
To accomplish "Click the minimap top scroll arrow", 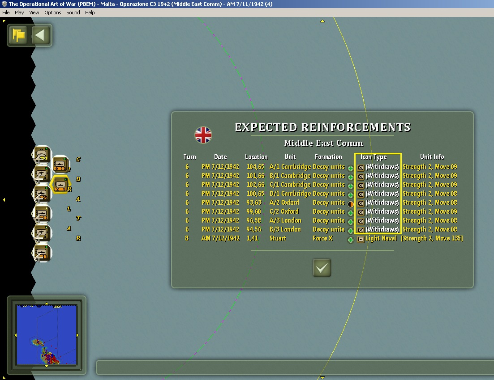I will [47, 304].
